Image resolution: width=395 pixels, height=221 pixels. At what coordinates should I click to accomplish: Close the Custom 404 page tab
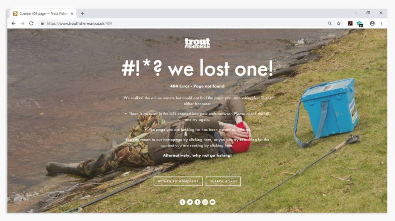tap(72, 13)
